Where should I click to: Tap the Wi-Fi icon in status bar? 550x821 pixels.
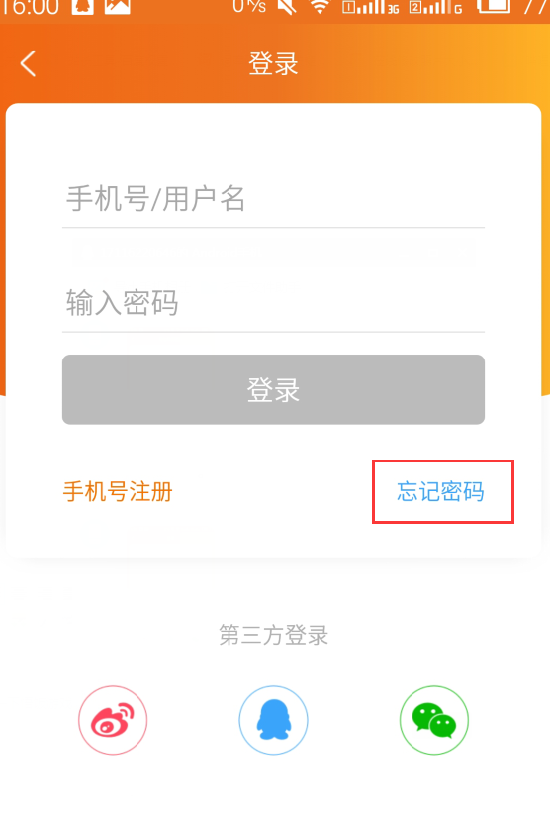[x=320, y=7]
